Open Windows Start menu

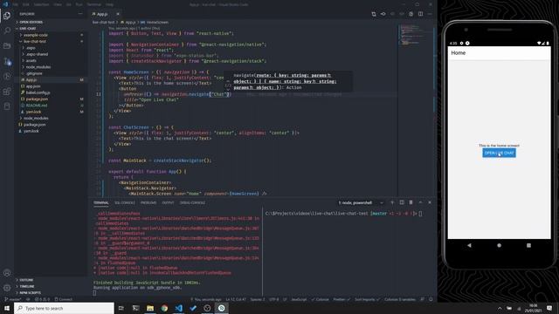tap(7, 308)
